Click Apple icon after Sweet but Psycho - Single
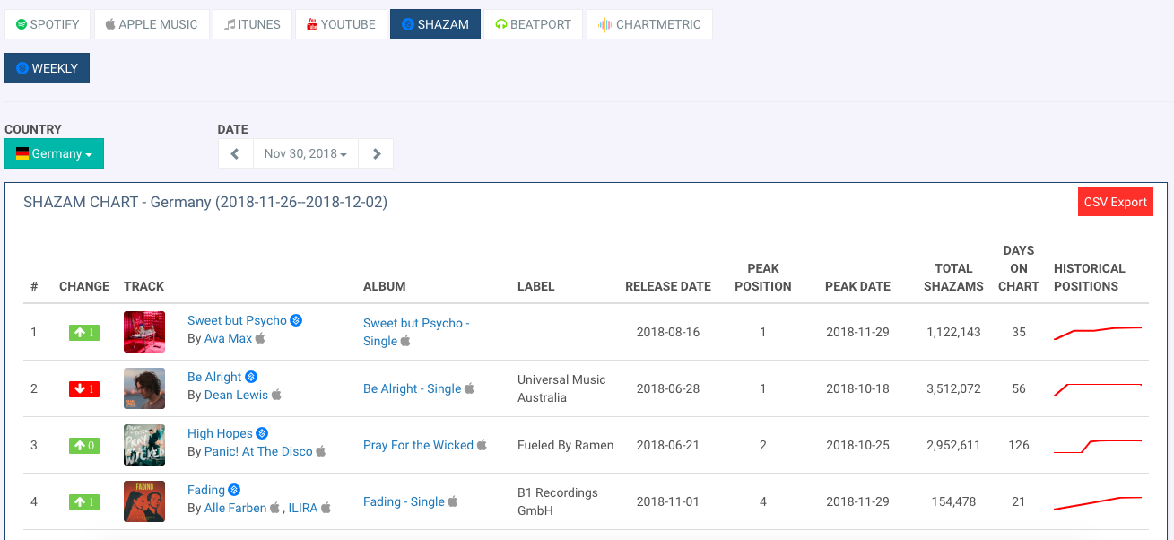The width and height of the screenshot is (1174, 540). click(x=405, y=341)
